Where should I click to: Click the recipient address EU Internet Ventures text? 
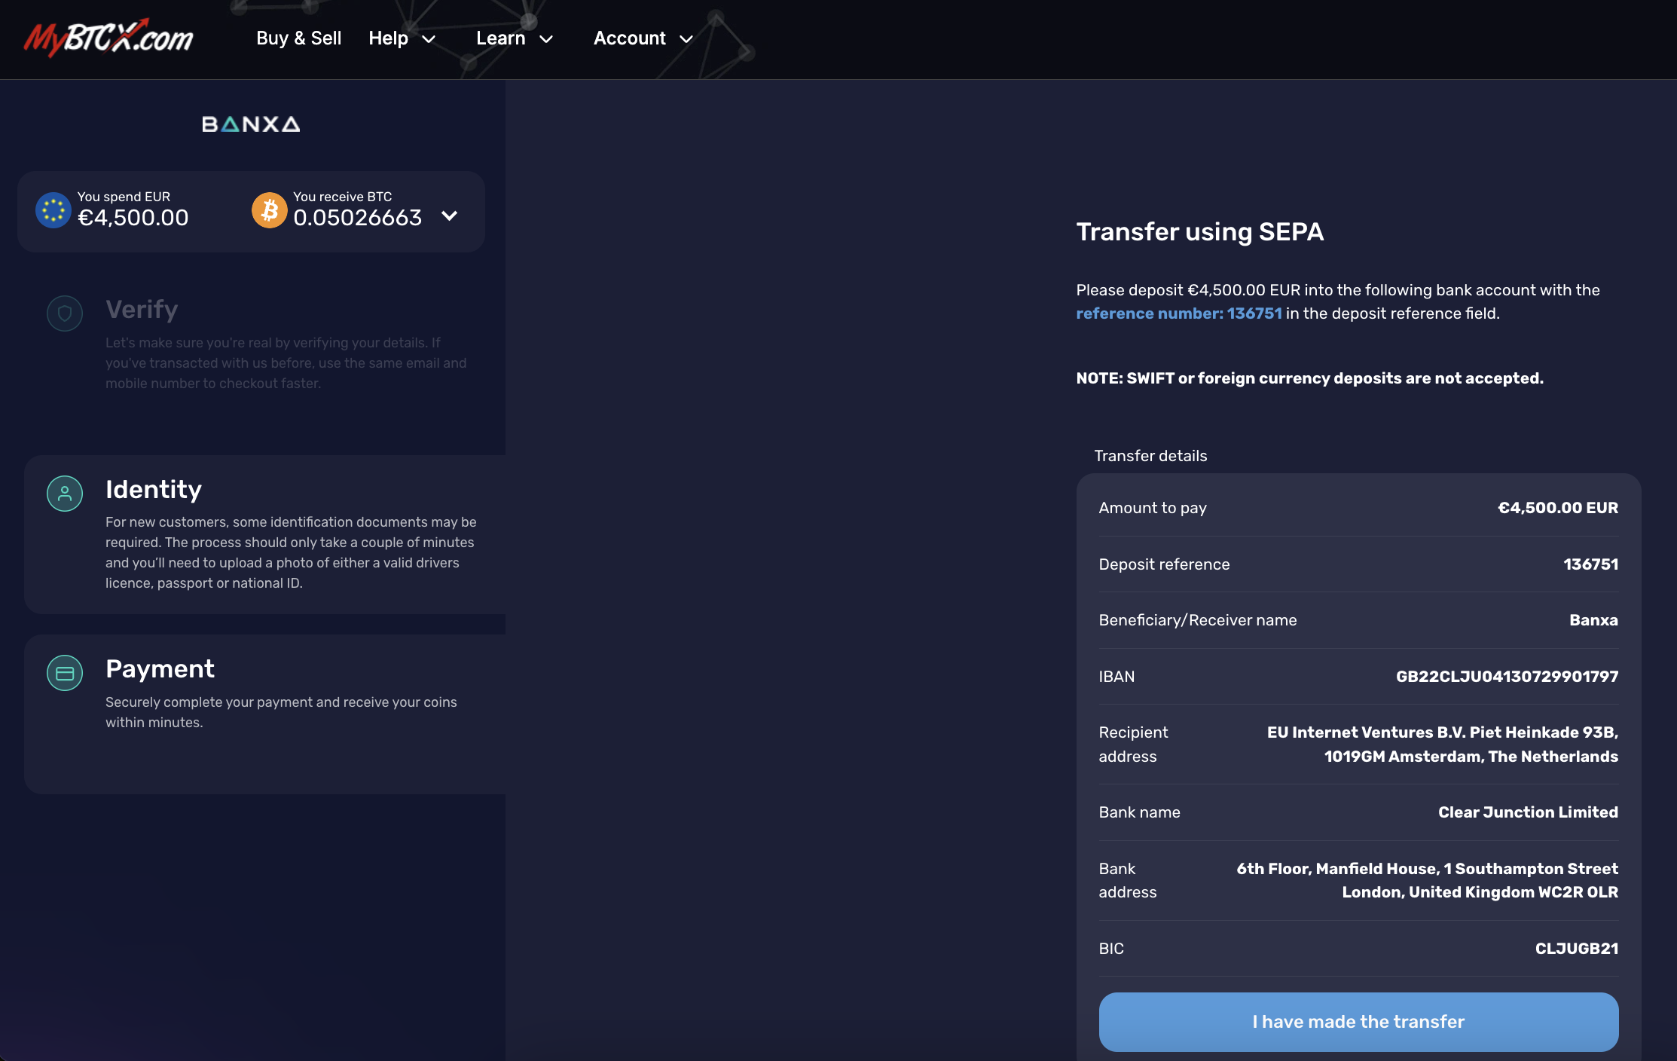tap(1443, 745)
